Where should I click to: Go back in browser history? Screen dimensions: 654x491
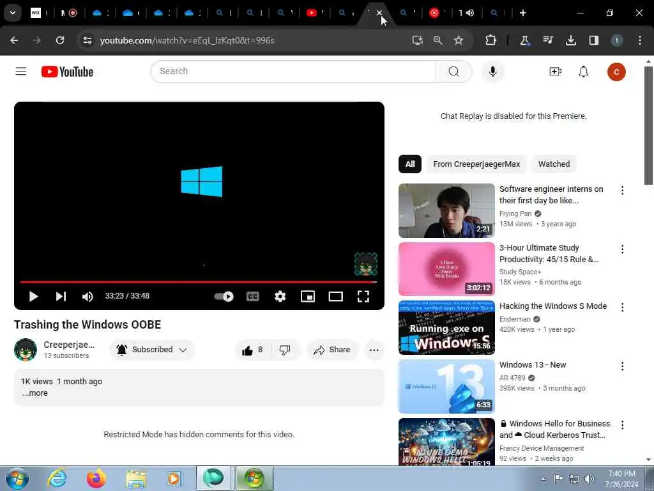[x=14, y=40]
